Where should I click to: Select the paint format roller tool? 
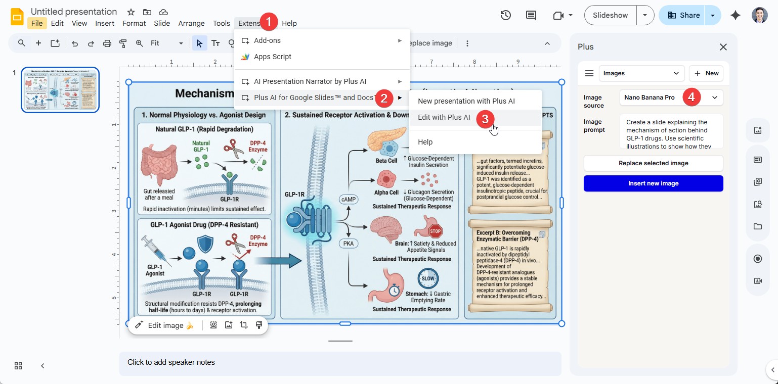click(123, 43)
